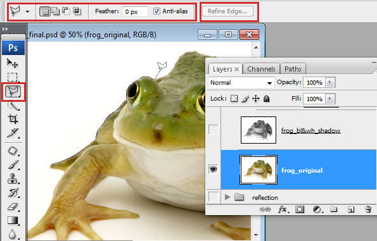
Task: Switch to the Layers tab
Action: pos(222,70)
